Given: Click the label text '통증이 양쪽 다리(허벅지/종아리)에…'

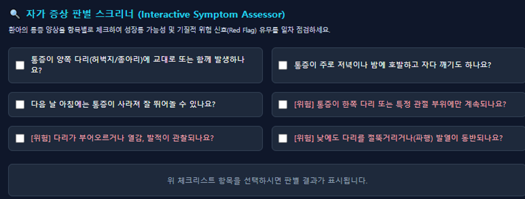Looking at the screenshot, I should click(138, 65).
